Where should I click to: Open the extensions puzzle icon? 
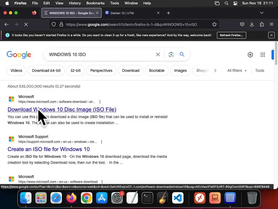click(x=262, y=24)
